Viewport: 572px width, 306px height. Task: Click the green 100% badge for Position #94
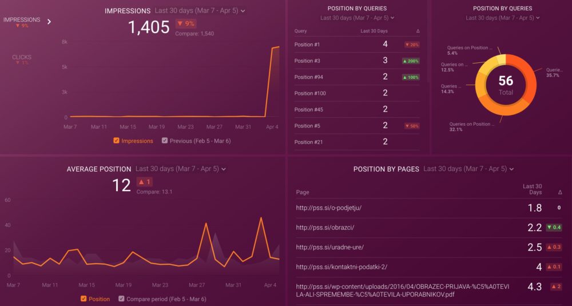coord(411,77)
